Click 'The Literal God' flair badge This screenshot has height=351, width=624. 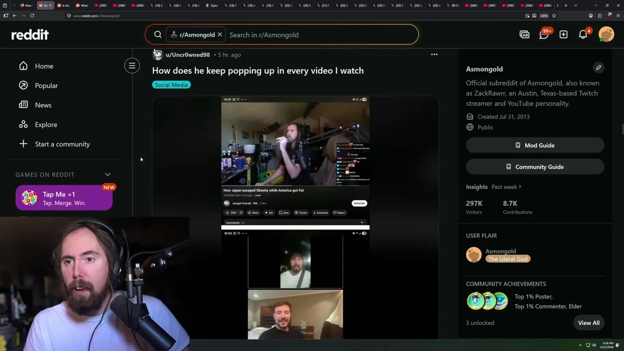pyautogui.click(x=507, y=259)
